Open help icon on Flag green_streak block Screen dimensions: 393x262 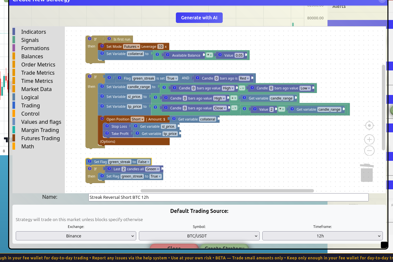click(120, 78)
